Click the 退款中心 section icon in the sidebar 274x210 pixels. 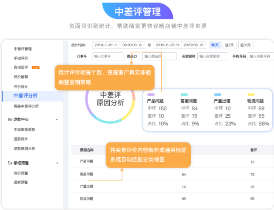(10, 119)
